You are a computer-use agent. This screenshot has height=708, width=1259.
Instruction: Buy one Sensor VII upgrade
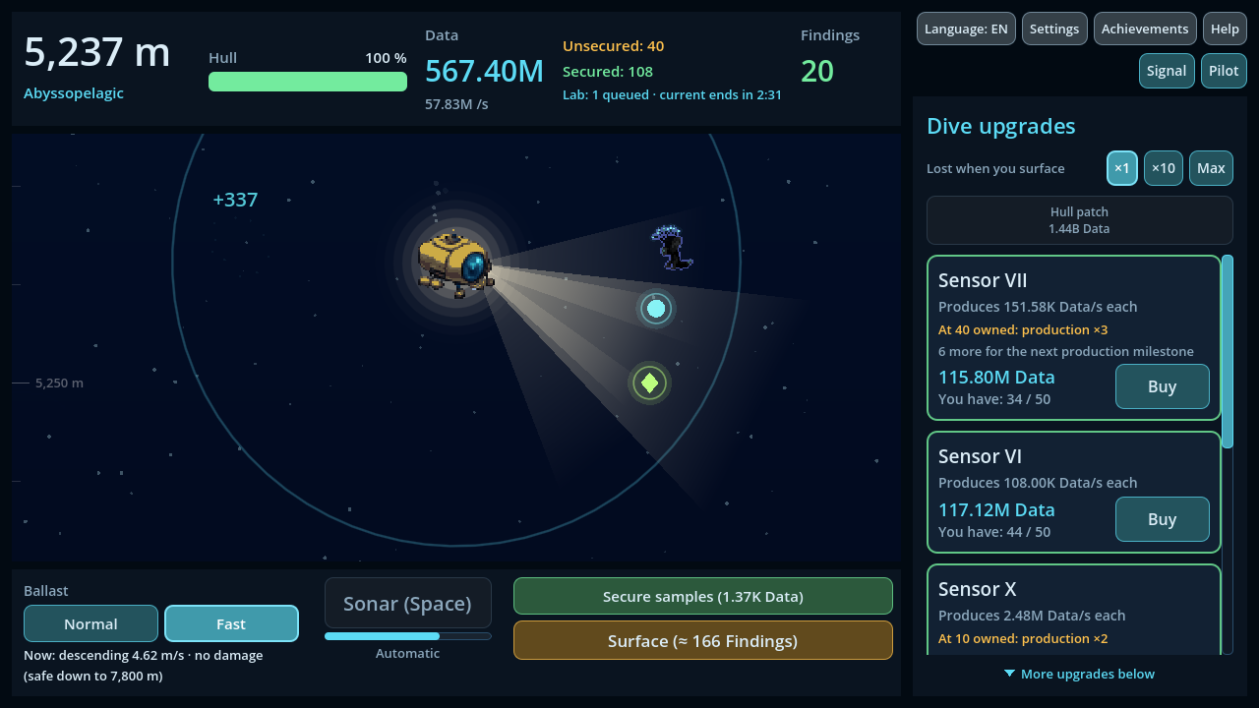coord(1162,386)
